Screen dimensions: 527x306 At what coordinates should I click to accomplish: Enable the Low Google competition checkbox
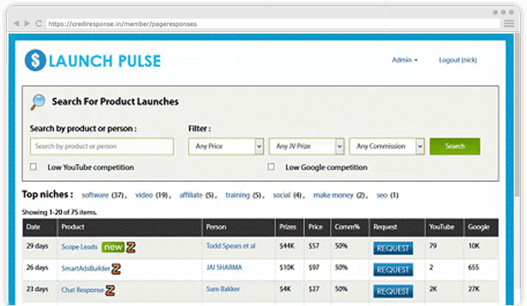pyautogui.click(x=271, y=166)
